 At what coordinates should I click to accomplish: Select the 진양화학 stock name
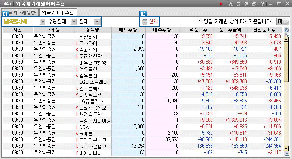[88, 36]
